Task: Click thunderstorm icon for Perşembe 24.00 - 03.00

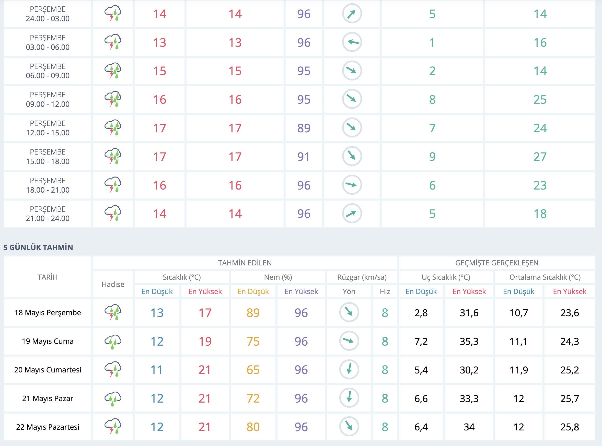Action: 113,14
